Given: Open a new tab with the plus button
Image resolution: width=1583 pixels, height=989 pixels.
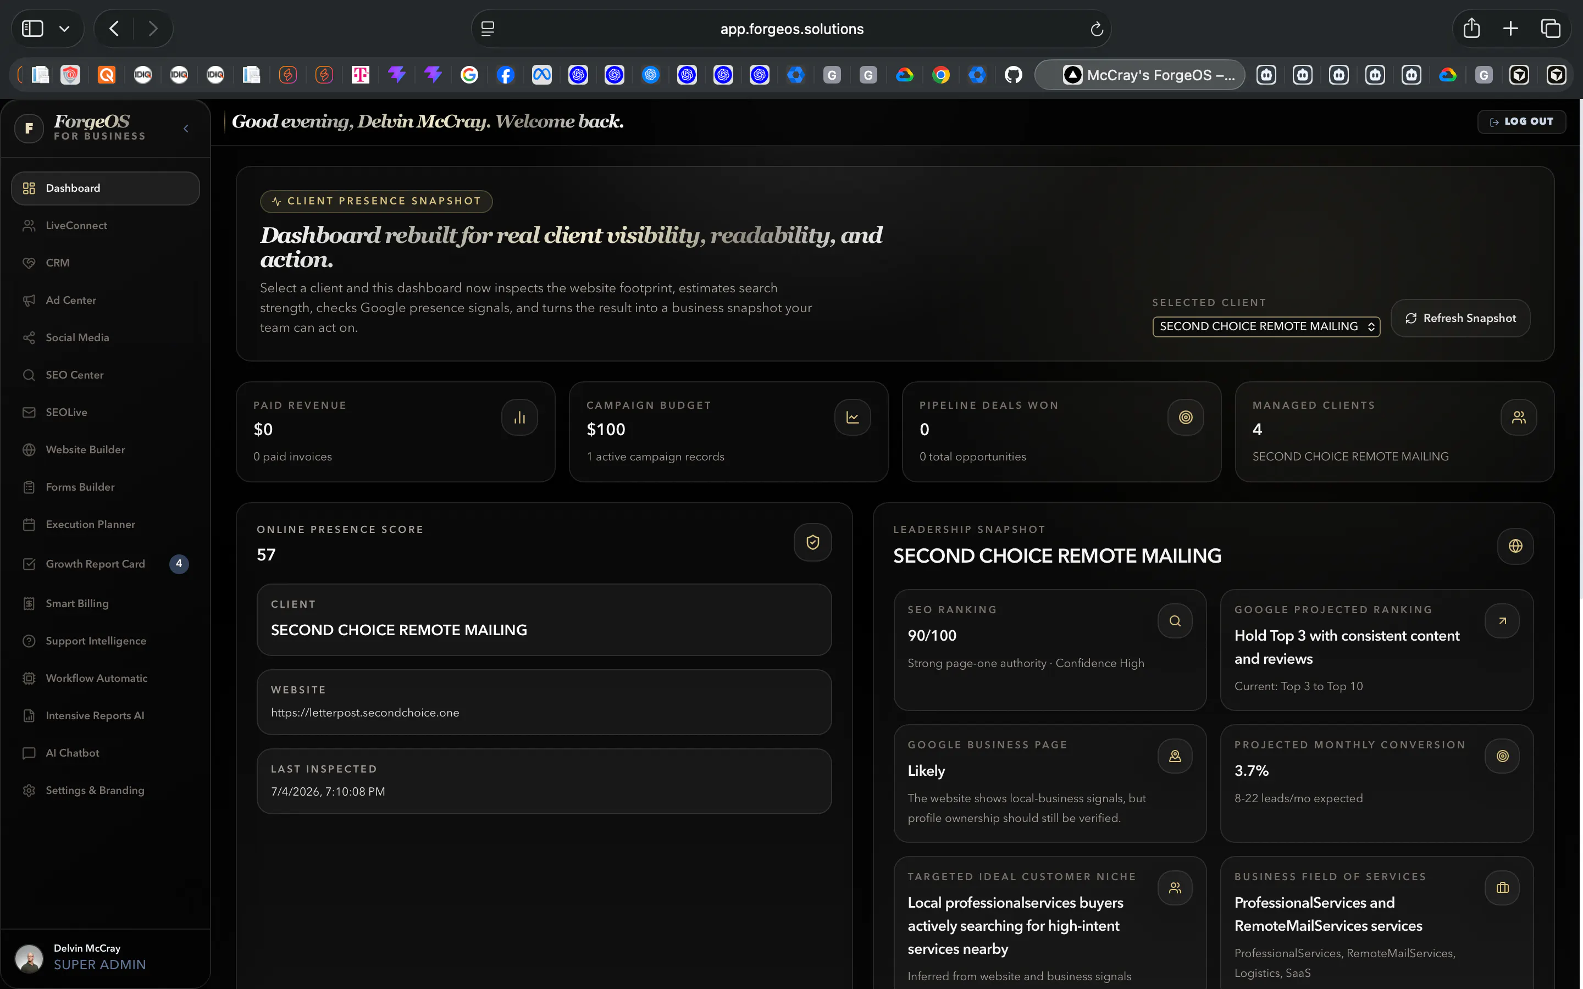Looking at the screenshot, I should click(1510, 28).
